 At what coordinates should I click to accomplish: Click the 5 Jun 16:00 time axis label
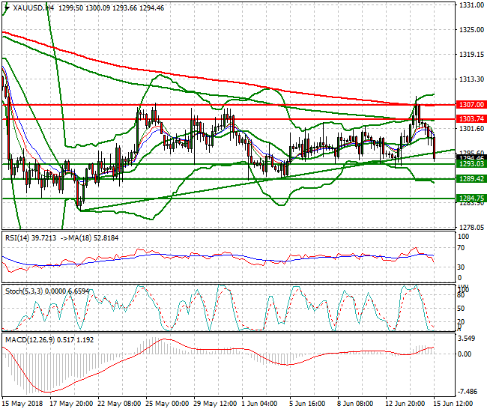307,404
